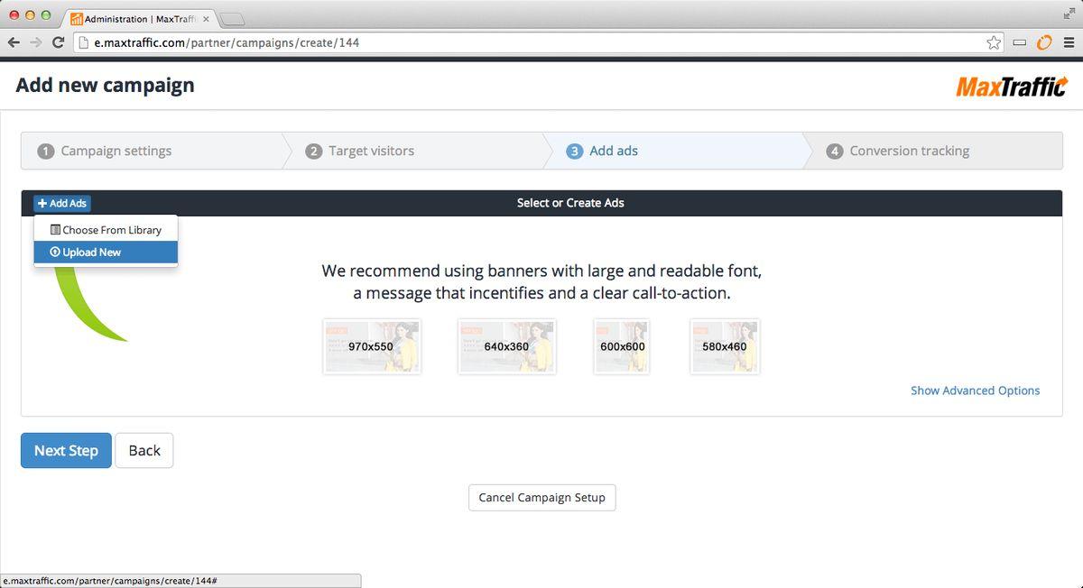Open the Conversion tracking step
1083x588 pixels.
click(x=909, y=152)
